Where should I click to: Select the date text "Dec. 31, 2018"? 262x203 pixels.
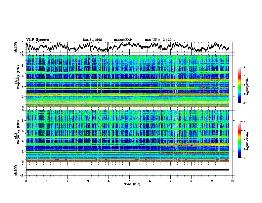[92, 40]
